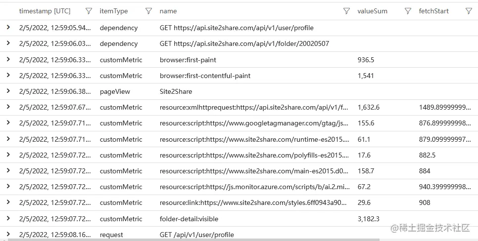Expand the GET /api/v1/user/profile request row
The width and height of the screenshot is (478, 241).
8,234
